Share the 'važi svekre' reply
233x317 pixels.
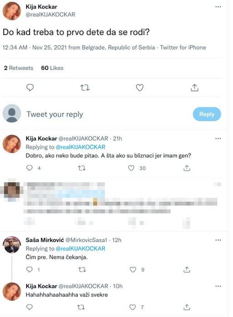(186, 307)
